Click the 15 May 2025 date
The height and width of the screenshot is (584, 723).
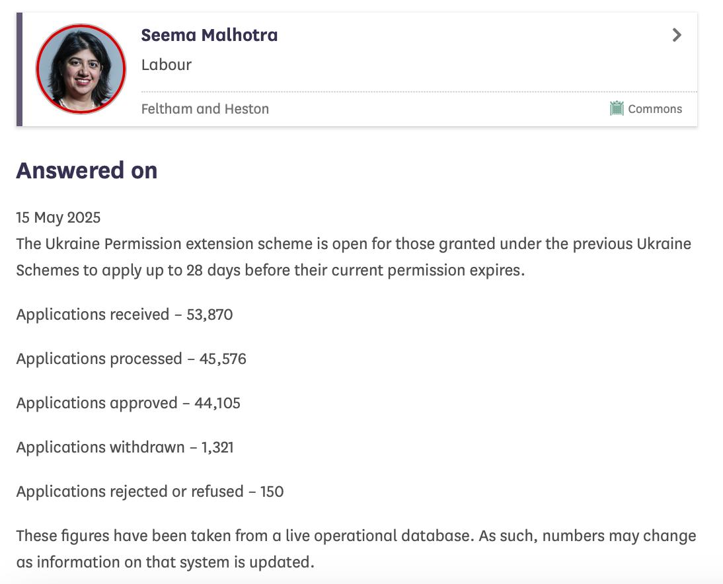[x=58, y=217]
